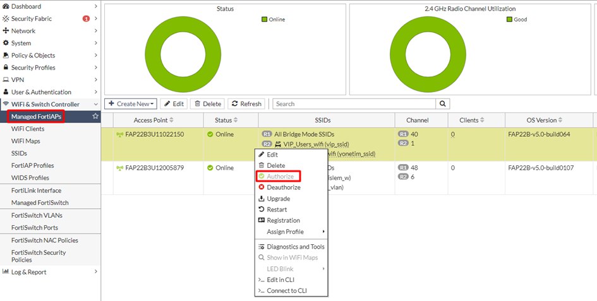Choose Edit in CLI menu entry
The width and height of the screenshot is (597, 301).
pos(280,280)
